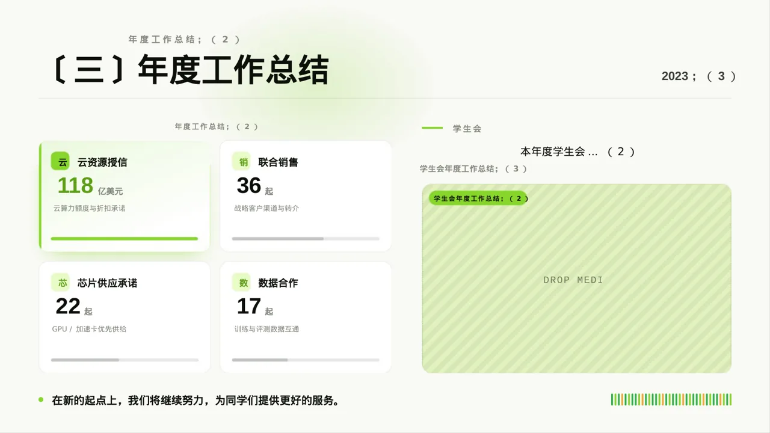Click the main heading 〔三〕年度工作总结

pos(189,70)
